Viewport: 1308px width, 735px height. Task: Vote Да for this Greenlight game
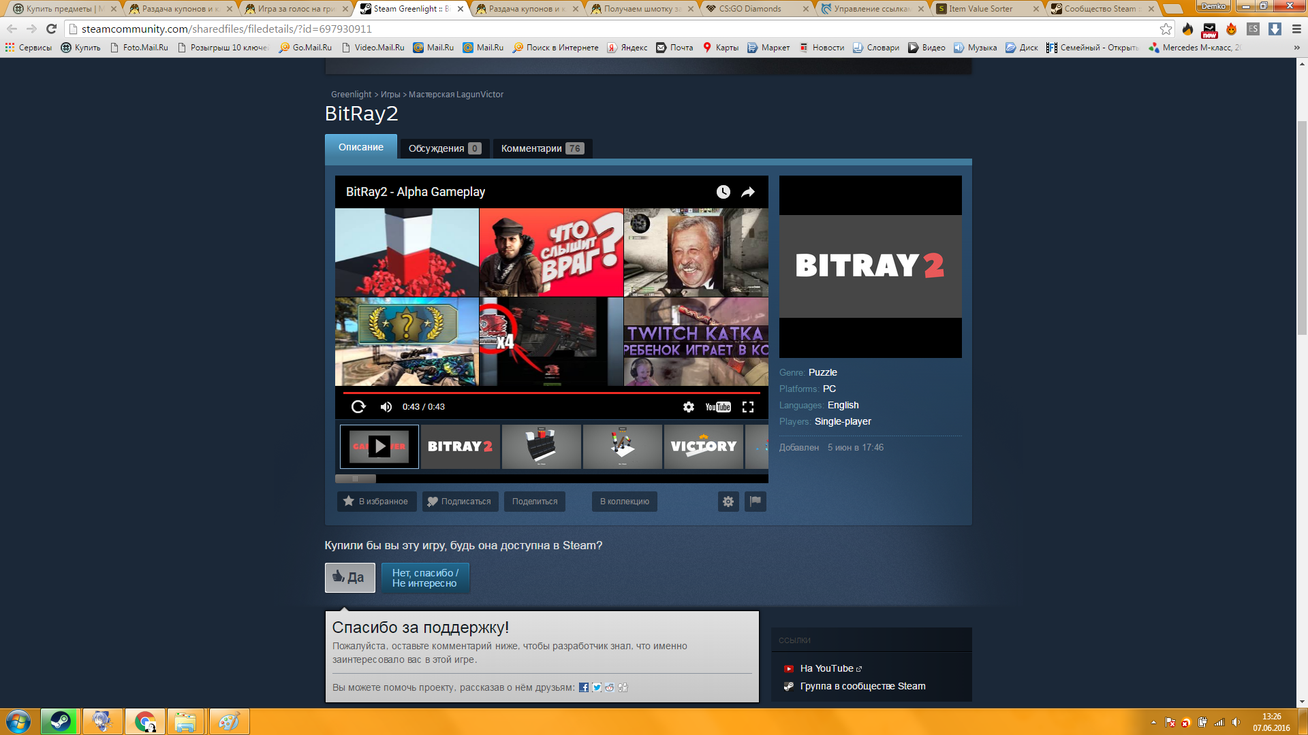tap(350, 578)
